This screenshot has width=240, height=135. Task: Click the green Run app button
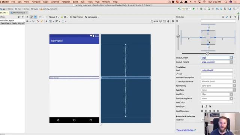point(193,9)
